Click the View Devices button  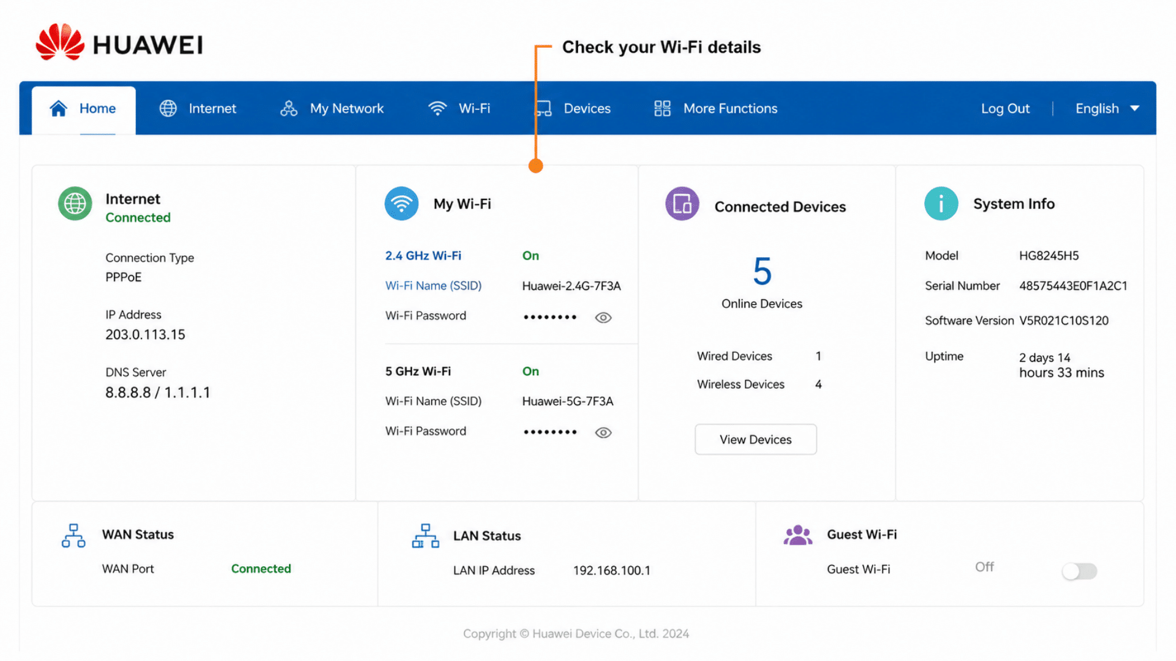point(756,439)
